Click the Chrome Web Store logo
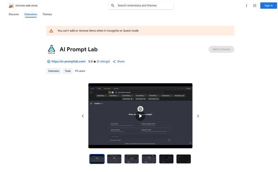Screen dimensions: 278x172 point(11,6)
